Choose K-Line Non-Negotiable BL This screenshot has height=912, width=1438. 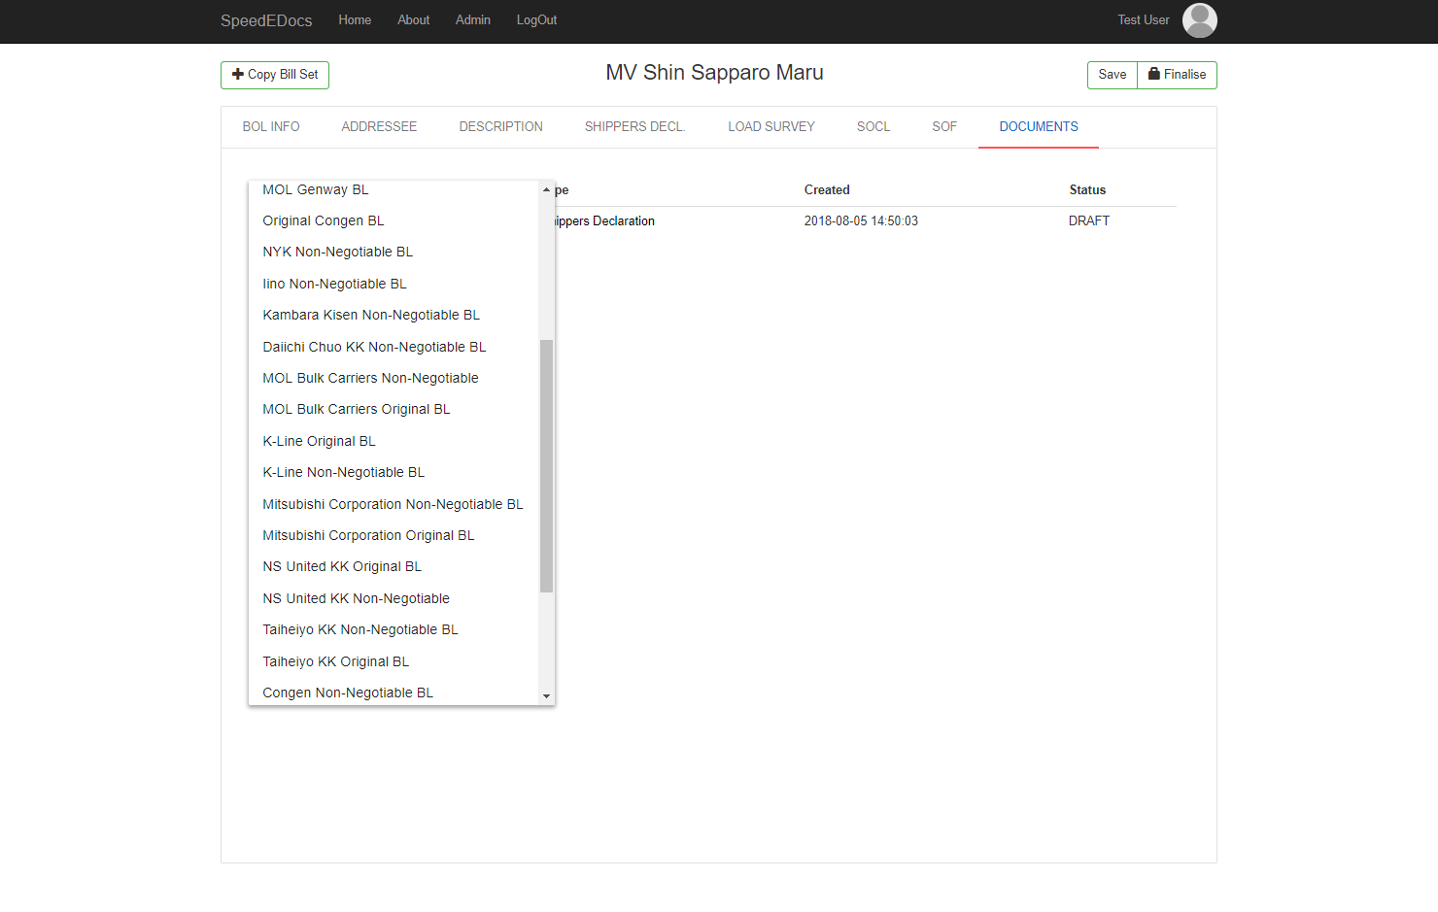394,473
